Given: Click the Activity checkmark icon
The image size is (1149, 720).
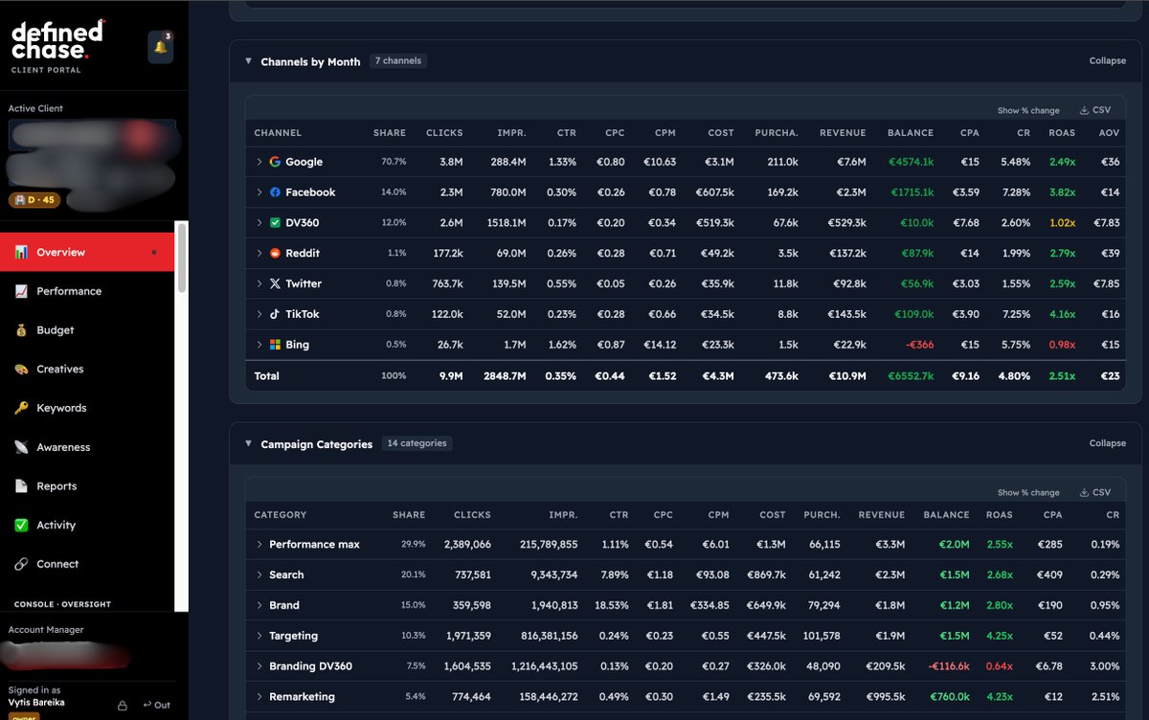Looking at the screenshot, I should coord(21,525).
